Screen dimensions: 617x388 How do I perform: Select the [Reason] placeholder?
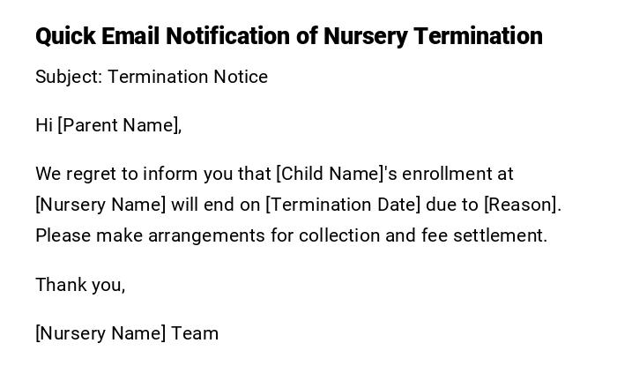click(521, 205)
